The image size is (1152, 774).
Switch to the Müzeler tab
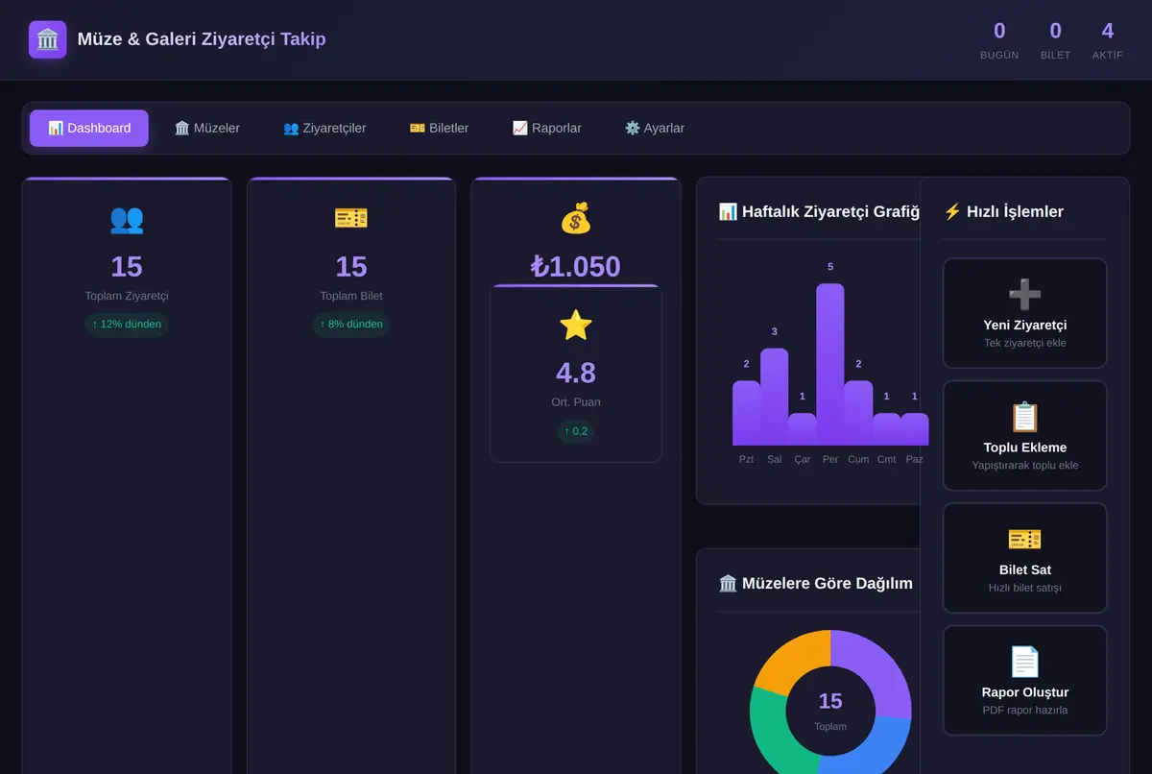(x=207, y=128)
